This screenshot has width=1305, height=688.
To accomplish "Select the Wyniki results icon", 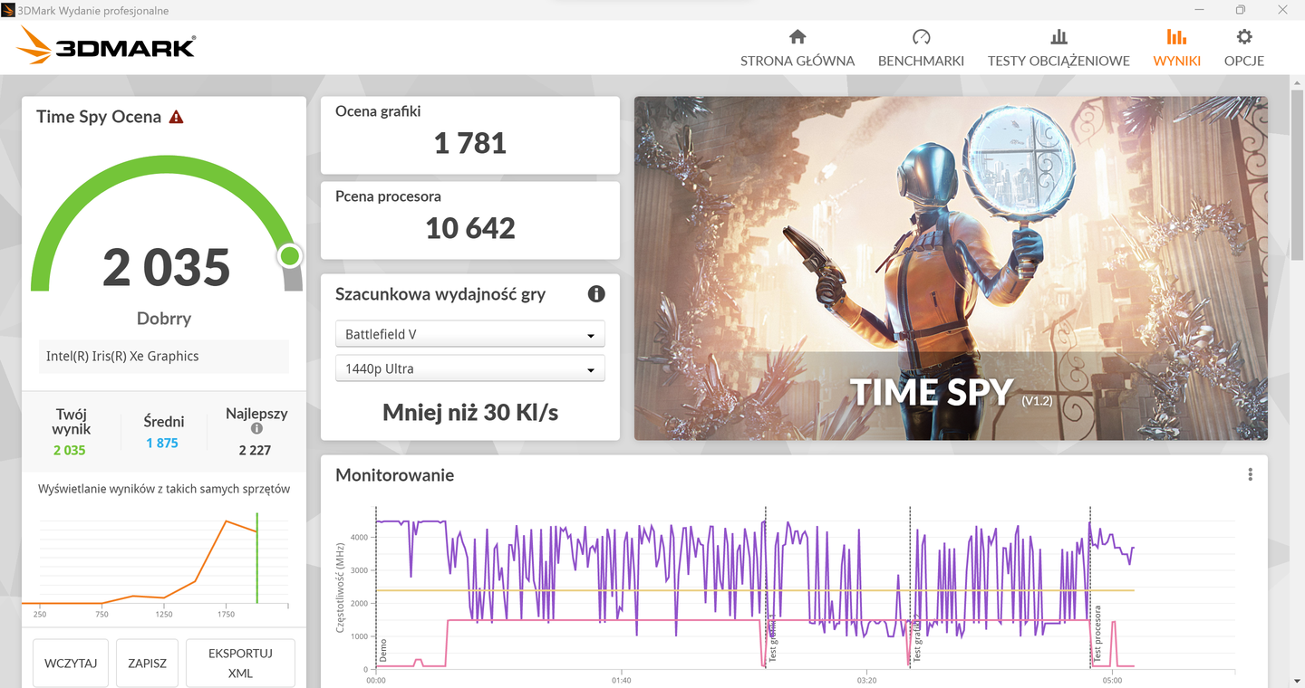I will (1176, 37).
